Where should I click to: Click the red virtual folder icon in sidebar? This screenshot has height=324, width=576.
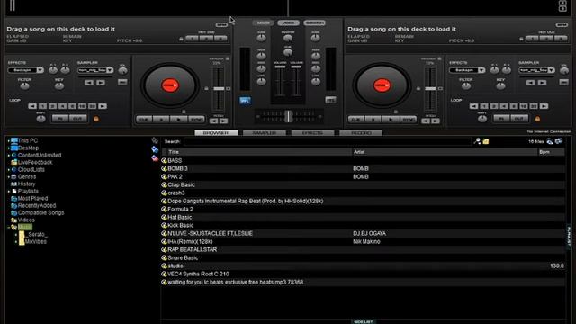[155, 158]
